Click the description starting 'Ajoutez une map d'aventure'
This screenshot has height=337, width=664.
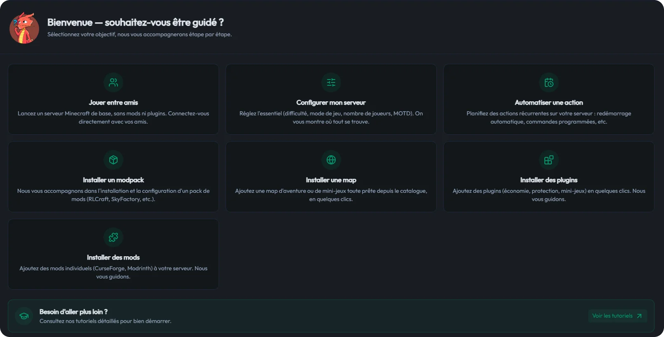tap(331, 195)
